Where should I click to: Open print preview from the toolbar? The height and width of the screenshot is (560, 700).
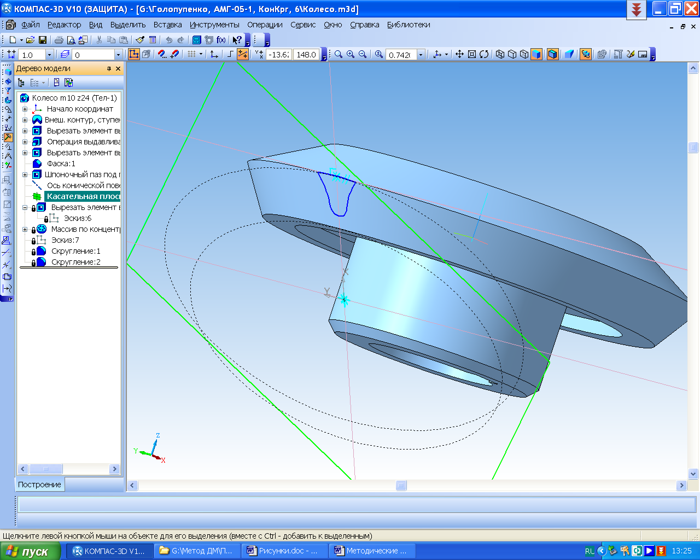coord(71,40)
